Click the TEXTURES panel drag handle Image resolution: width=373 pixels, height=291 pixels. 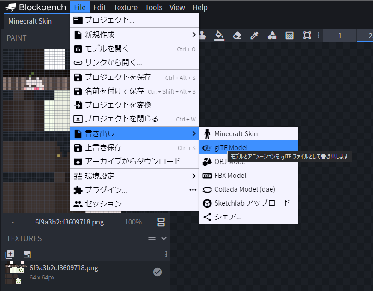coord(152,238)
